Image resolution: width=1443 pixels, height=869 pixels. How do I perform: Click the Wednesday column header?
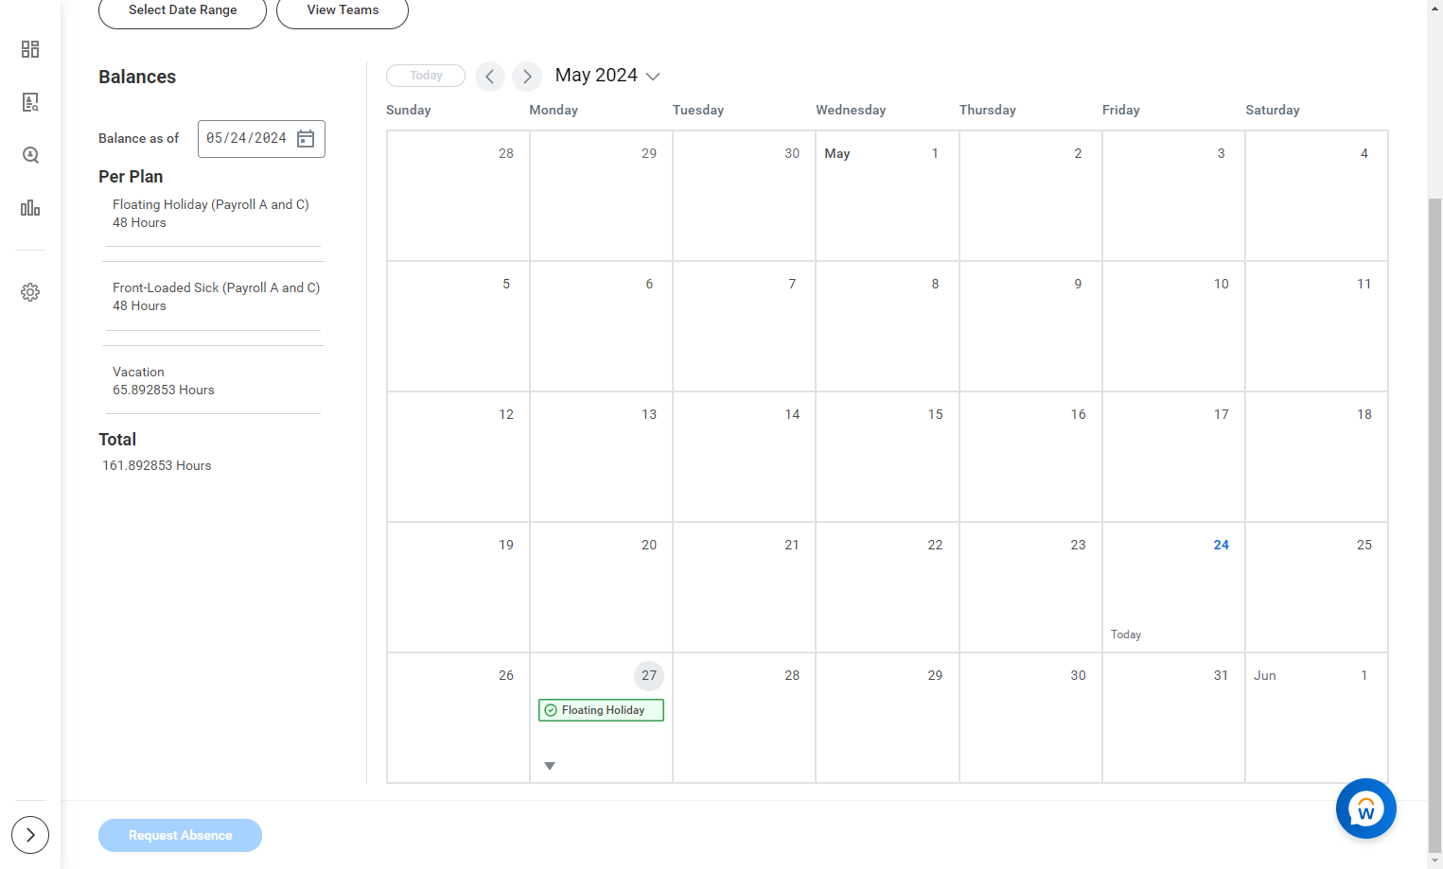click(851, 110)
